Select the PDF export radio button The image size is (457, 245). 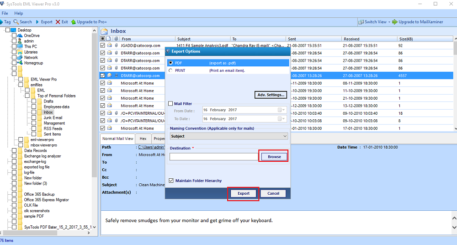tap(170, 63)
